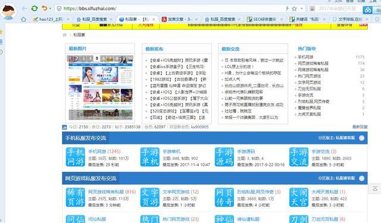Click the address bar showing bbs.sifuzhai.com
The height and width of the screenshot is (223, 381).
pos(170,8)
